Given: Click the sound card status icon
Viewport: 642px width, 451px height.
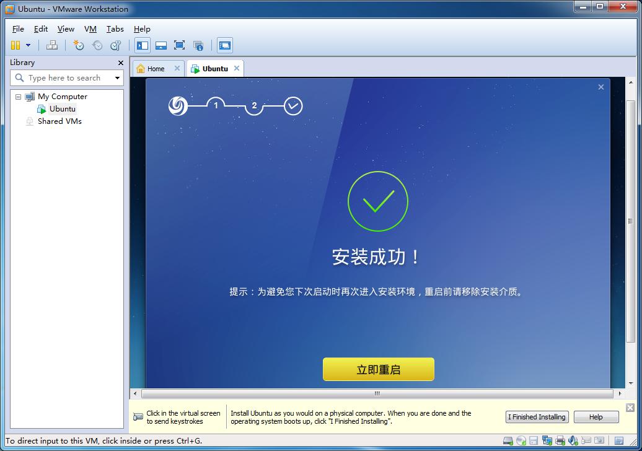Looking at the screenshot, I should [x=573, y=440].
